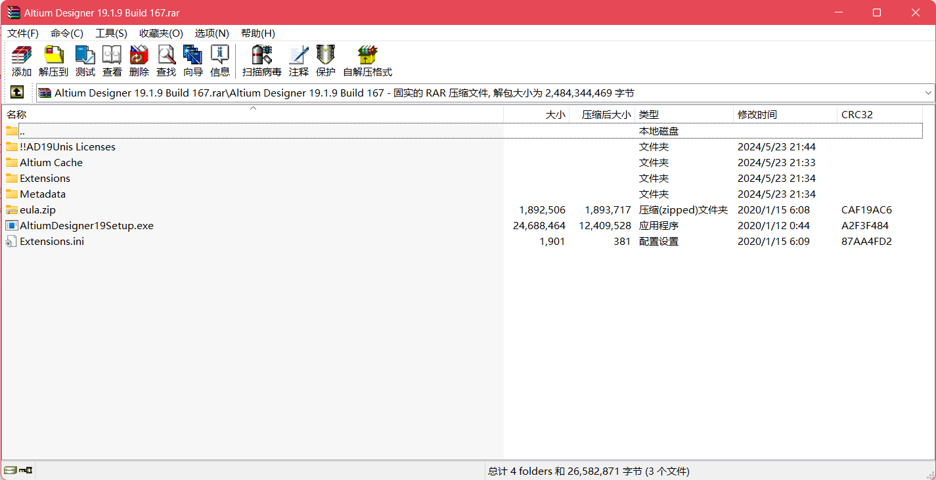The height and width of the screenshot is (480, 936).
Task: Click the 应用程序 type cell
Action: (x=659, y=225)
